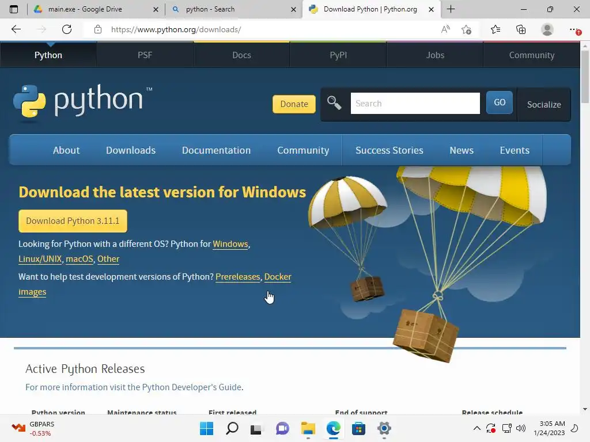Select the PSF top menu item

(145, 55)
